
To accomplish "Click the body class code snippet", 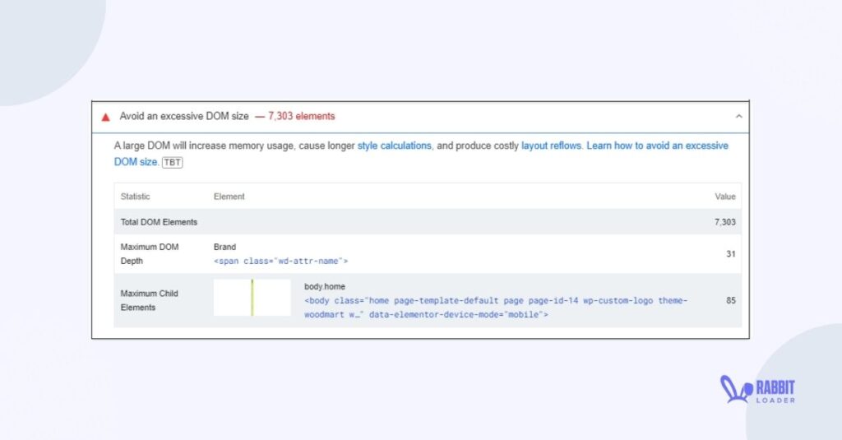I will (x=496, y=308).
